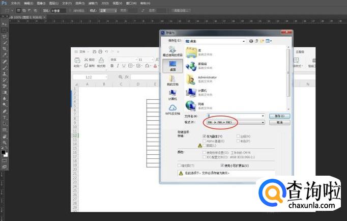Select the Eyedropper tool
Image resolution: width=347 pixels, height=221 pixels.
[x=5, y=55]
